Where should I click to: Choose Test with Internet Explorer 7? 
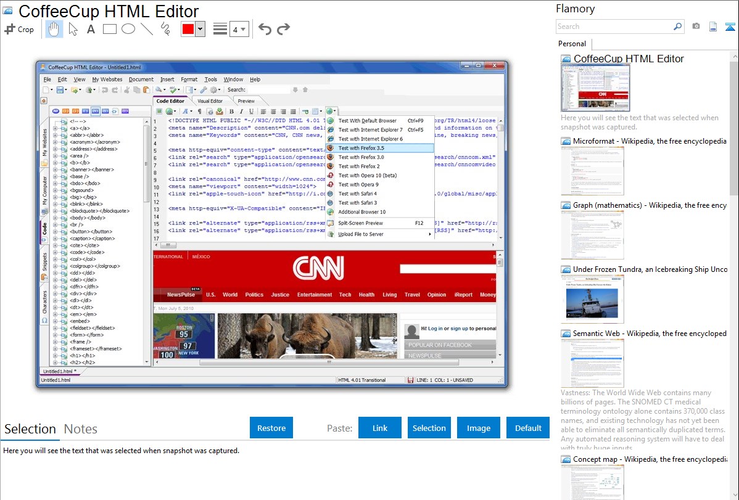tap(379, 129)
